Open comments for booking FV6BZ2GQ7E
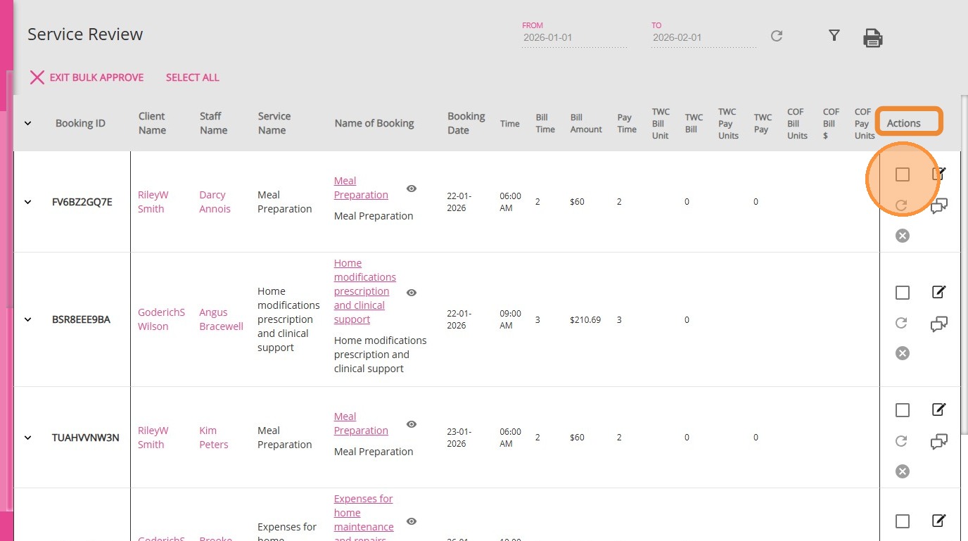The height and width of the screenshot is (541, 968). [938, 206]
